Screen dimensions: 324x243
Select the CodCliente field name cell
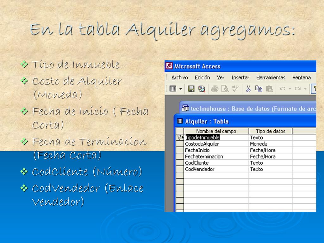216,163
